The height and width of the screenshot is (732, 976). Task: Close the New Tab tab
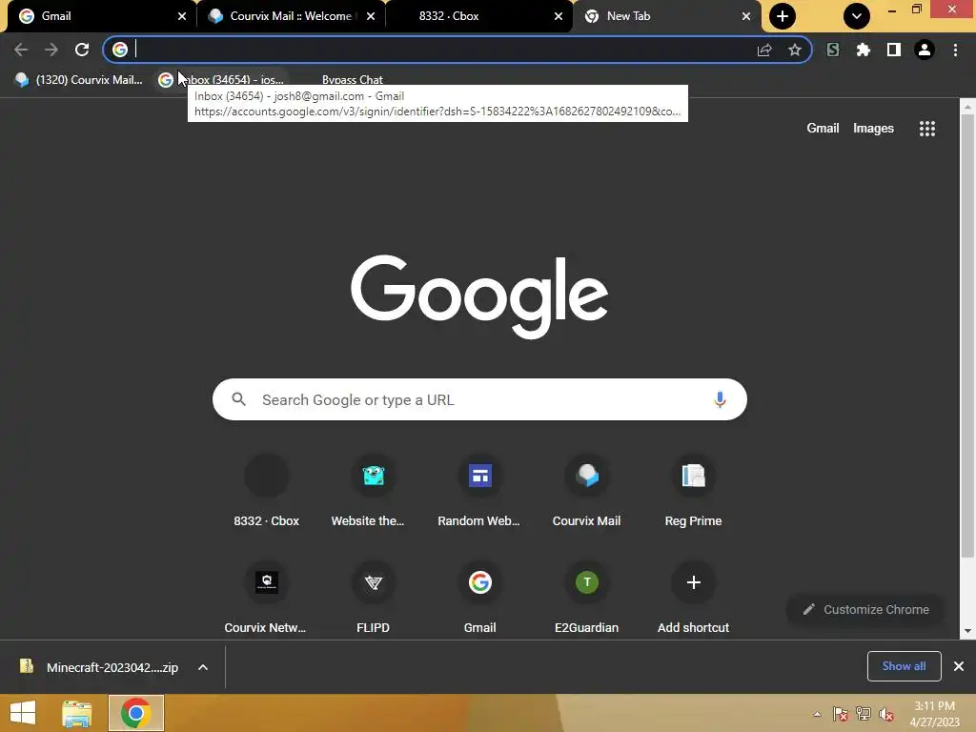coord(746,16)
